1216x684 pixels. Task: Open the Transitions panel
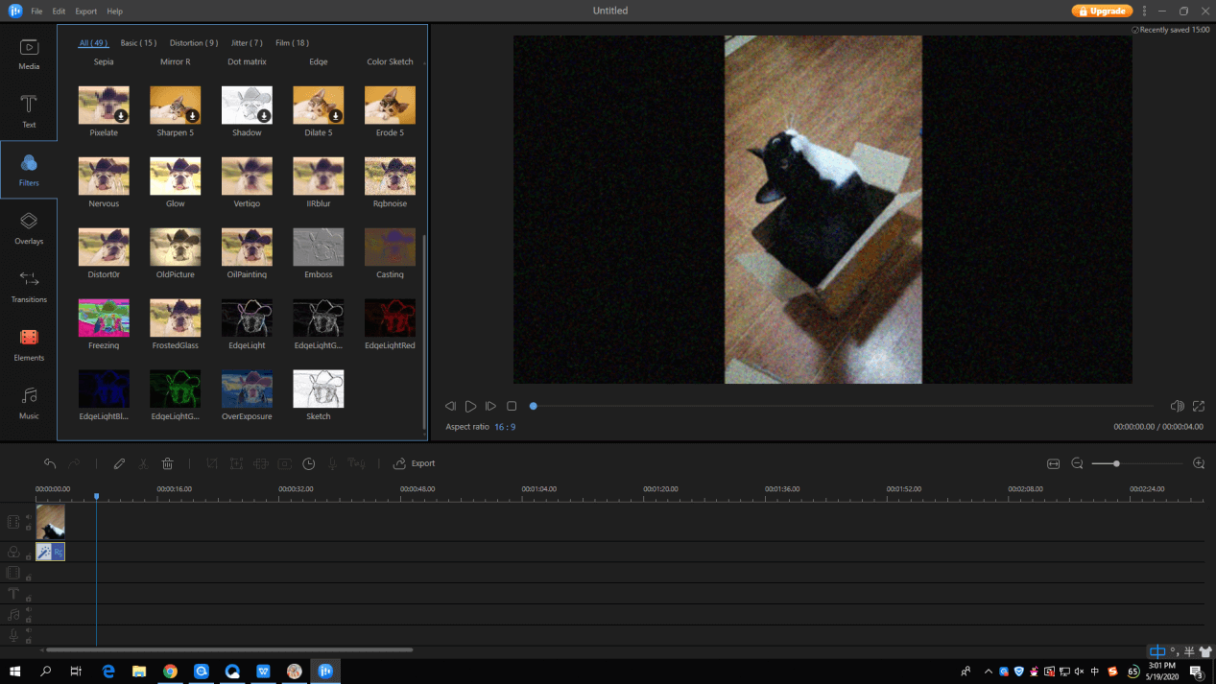click(29, 286)
